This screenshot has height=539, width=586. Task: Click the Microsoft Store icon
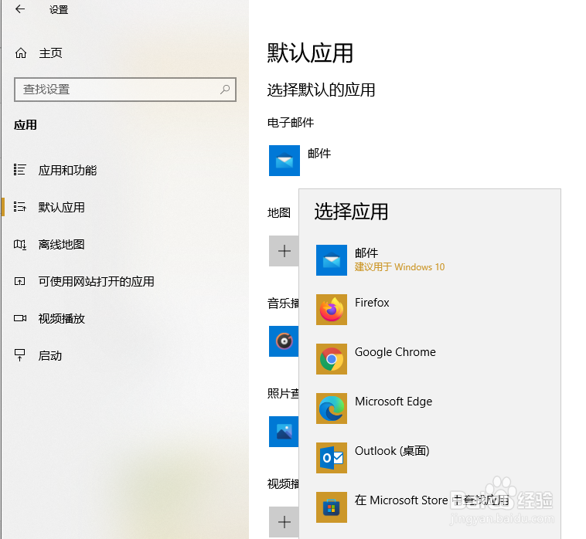point(332,507)
